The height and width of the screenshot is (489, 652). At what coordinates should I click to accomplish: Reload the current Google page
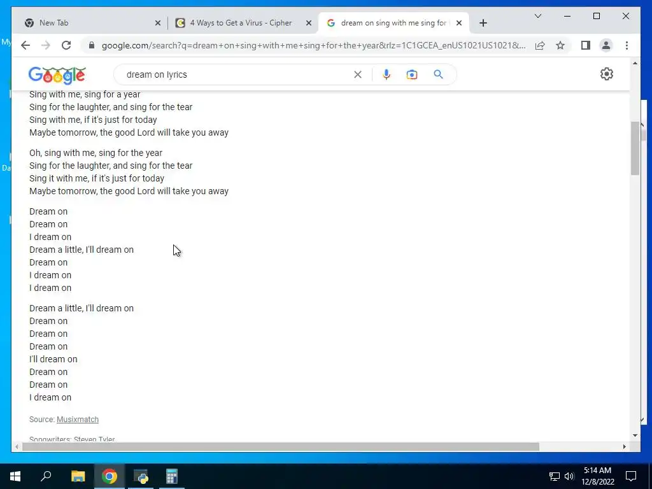(x=66, y=45)
